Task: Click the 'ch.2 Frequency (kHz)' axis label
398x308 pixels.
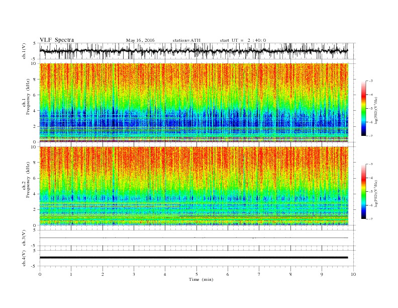Action: coord(26,180)
